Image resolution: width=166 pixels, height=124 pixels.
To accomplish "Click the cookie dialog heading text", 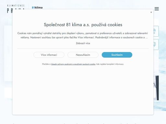I will click(x=83, y=25).
